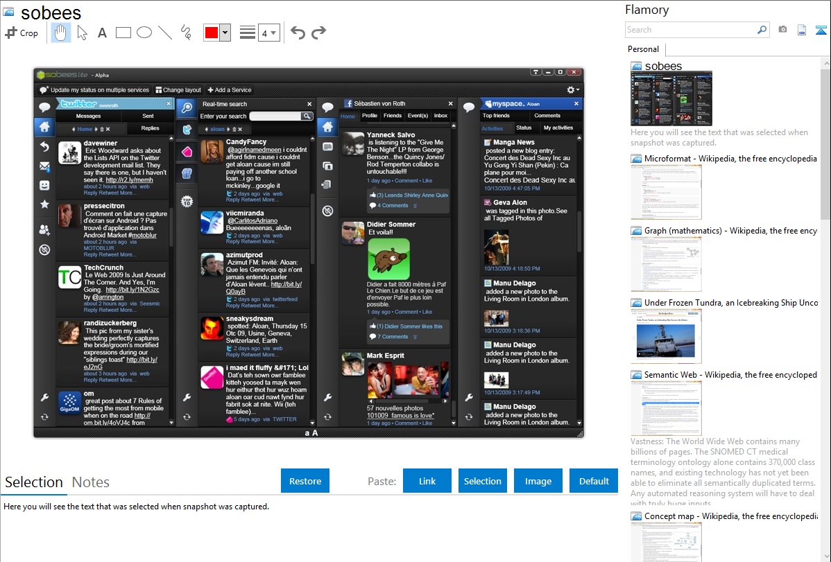Screen dimensions: 831x562
Task: Select the straight line tool
Action: tap(165, 33)
